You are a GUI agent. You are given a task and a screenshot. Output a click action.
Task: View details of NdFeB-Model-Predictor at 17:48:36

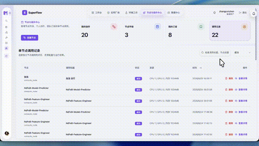(241, 112)
